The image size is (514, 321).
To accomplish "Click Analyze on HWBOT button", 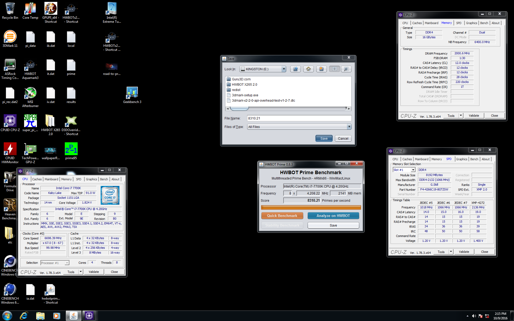I will 333,216.
